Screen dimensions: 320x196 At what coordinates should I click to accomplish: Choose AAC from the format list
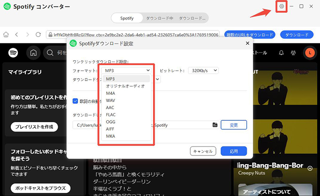point(126,108)
